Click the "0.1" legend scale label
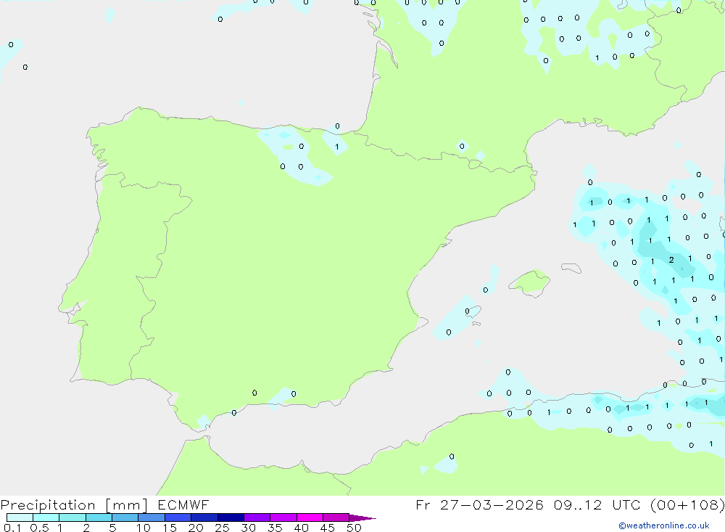 point(12,528)
